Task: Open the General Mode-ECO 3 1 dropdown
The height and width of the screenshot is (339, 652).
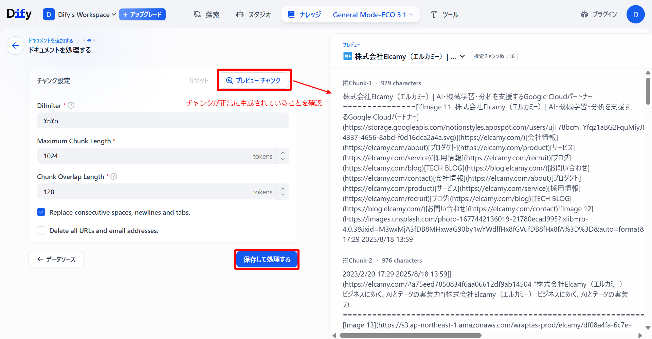Action: 411,14
